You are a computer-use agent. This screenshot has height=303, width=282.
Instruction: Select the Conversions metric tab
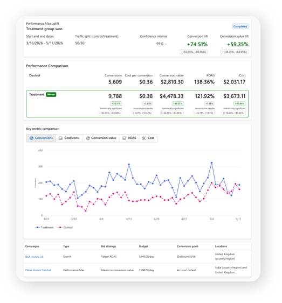(x=41, y=138)
